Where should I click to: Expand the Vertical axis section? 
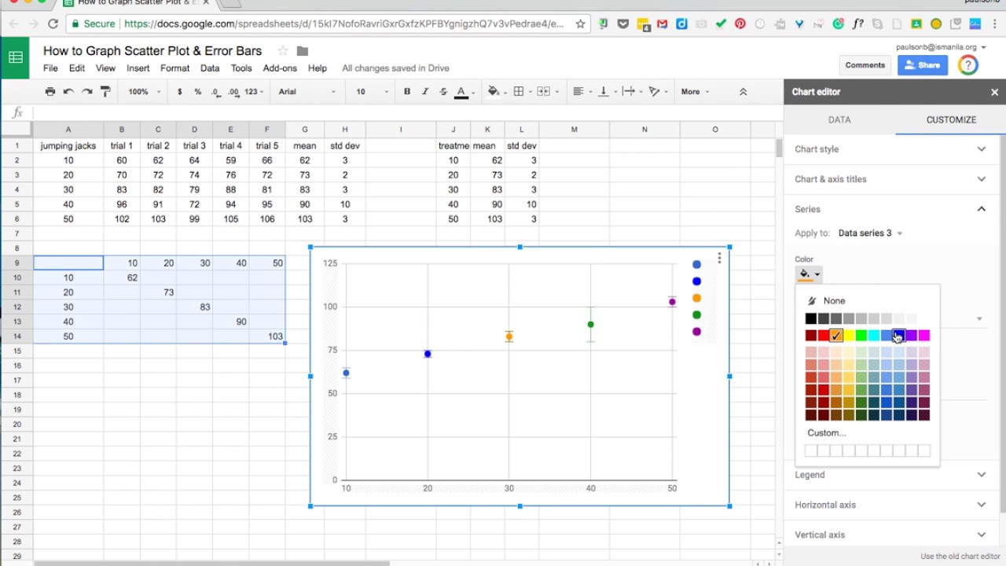(890, 535)
